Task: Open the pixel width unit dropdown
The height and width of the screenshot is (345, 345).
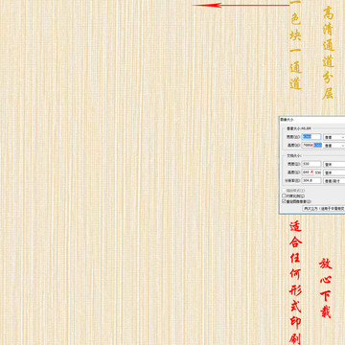Action: point(334,137)
